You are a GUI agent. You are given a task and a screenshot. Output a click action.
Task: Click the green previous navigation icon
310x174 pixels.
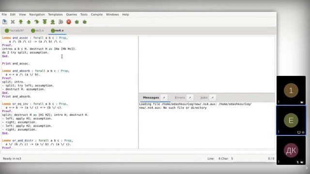77,22
